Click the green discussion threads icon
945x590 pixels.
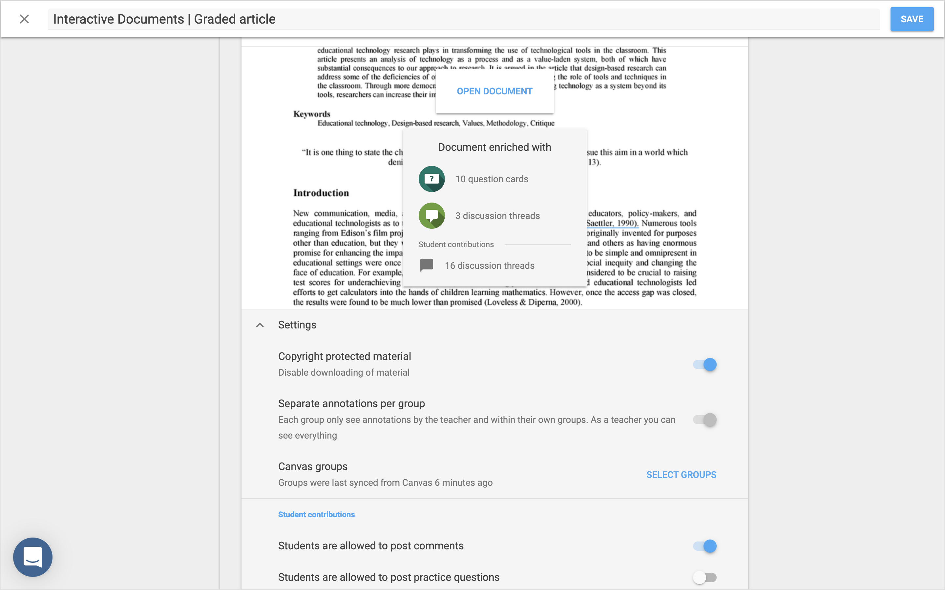[431, 216]
